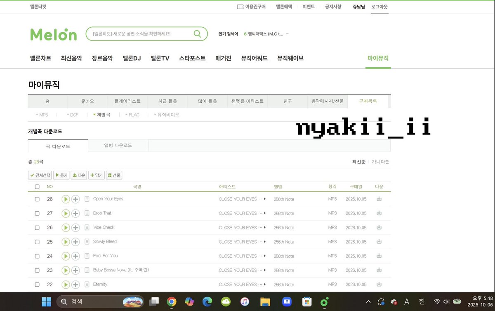Viewport: 495px width, 311px height.
Task: Select the Vibe Check row checkbox
Action: 37,228
